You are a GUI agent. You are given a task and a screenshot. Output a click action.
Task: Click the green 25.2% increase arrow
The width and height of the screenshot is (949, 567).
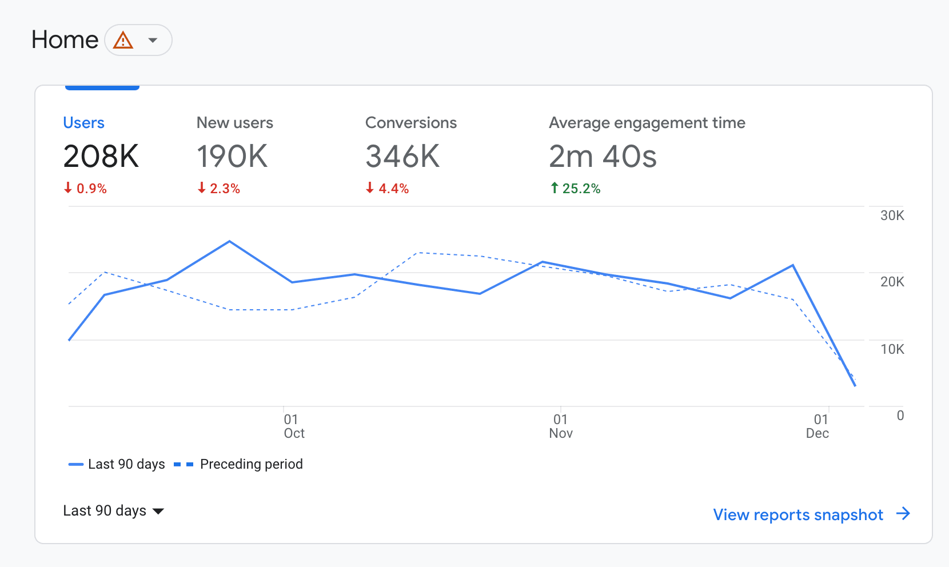(x=554, y=187)
